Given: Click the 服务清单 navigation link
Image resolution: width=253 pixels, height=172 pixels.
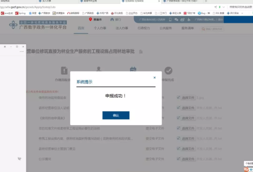Looking at the screenshot, I should point(188,28).
